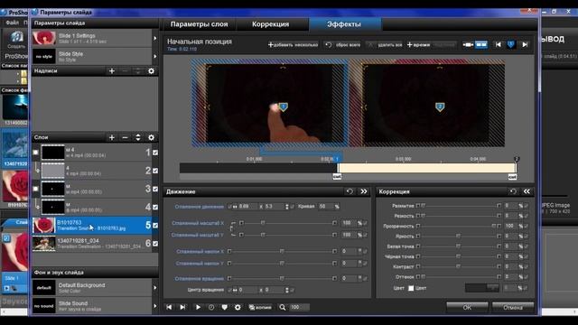
Task: Copy Движение settings to next keyframe arrows
Action: coord(364,191)
